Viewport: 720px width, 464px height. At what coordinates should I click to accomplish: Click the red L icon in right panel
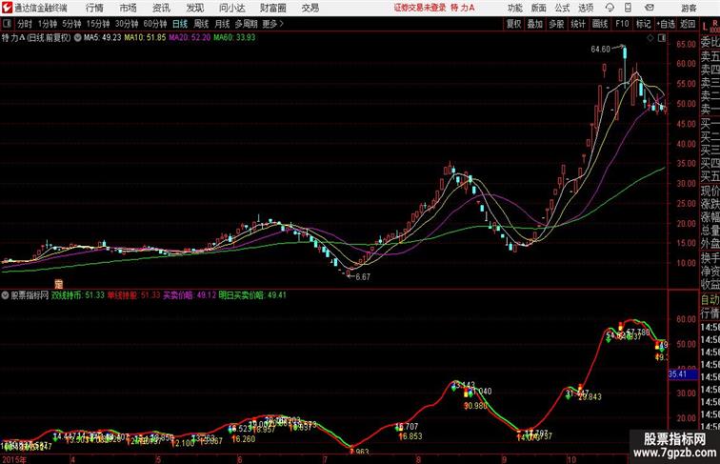(x=705, y=27)
